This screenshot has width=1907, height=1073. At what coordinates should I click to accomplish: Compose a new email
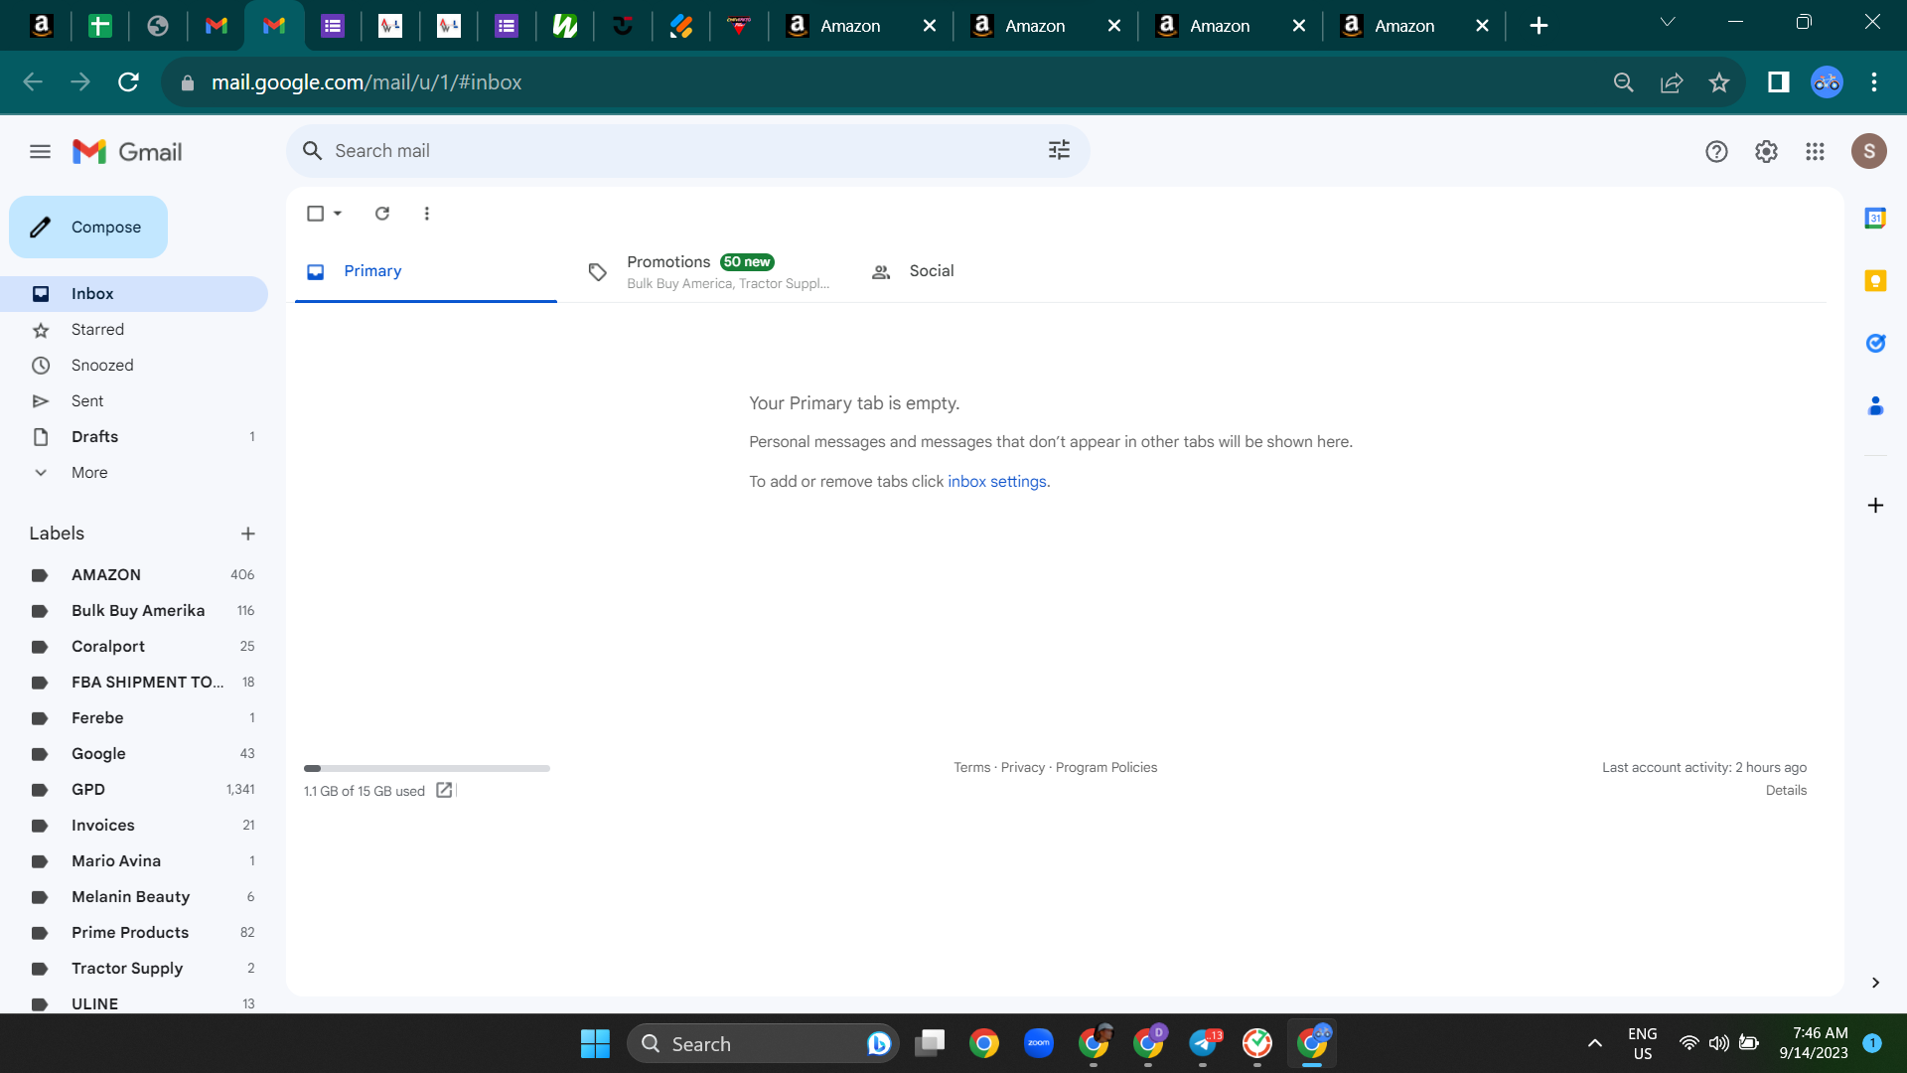tap(88, 228)
